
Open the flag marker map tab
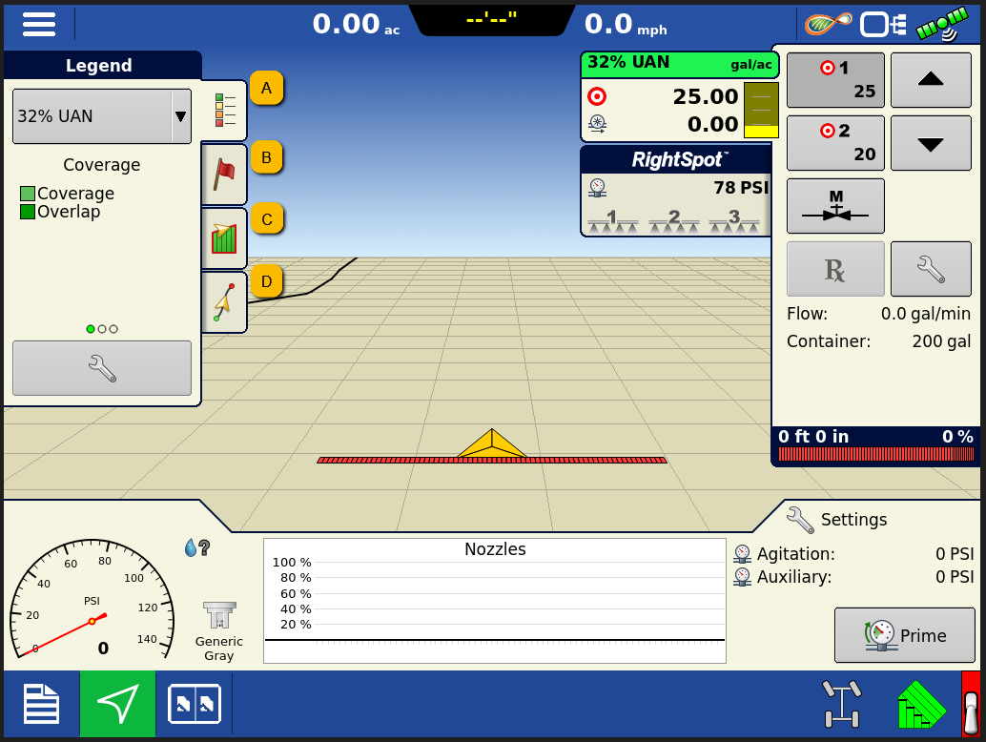(223, 175)
